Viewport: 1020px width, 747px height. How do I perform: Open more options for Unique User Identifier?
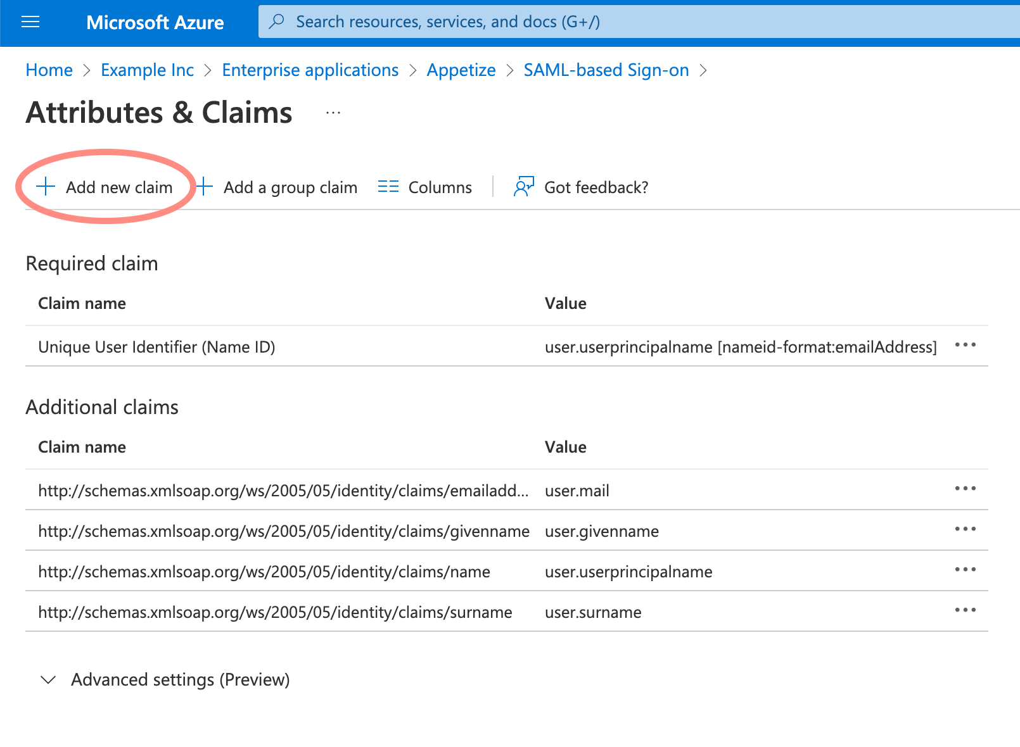tap(965, 345)
